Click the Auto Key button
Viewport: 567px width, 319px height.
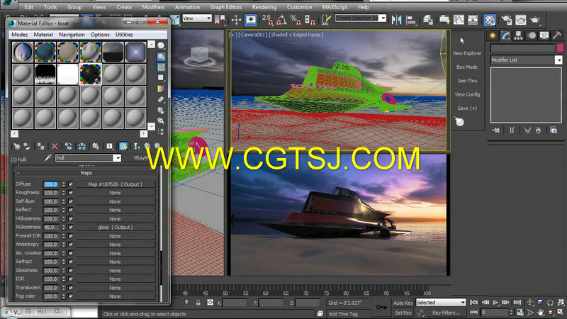click(x=403, y=303)
